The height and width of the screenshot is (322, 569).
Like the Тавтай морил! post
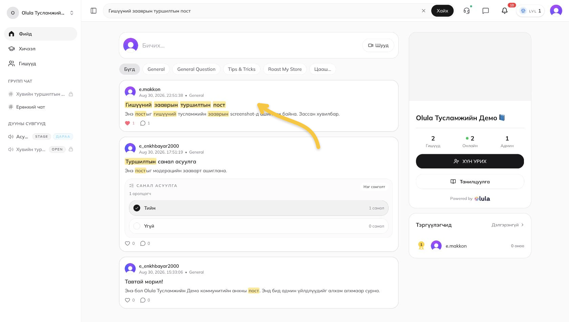pos(127,300)
